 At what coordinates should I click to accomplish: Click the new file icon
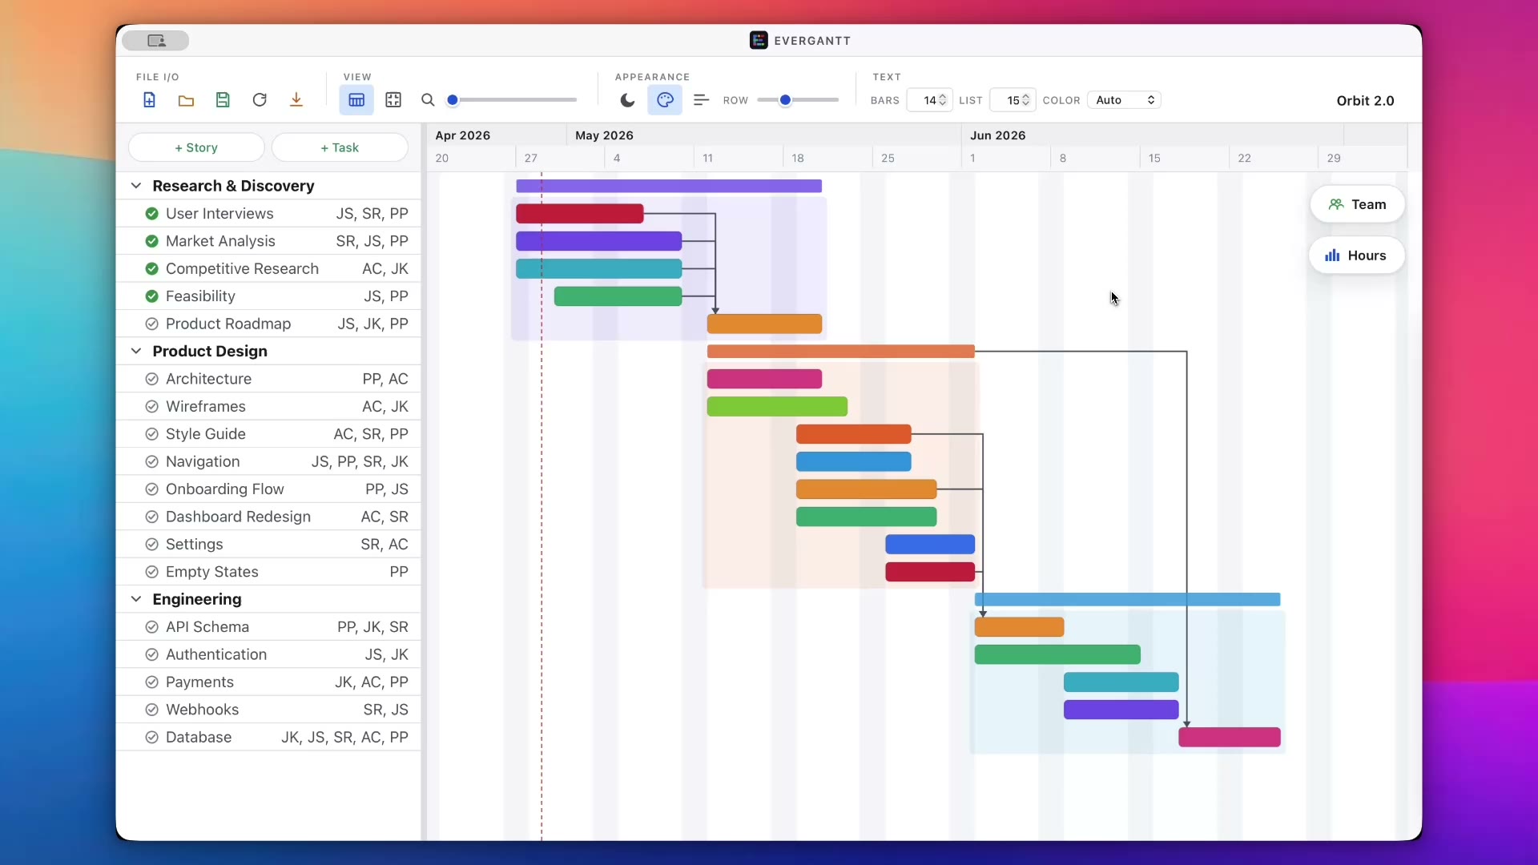[x=149, y=100]
